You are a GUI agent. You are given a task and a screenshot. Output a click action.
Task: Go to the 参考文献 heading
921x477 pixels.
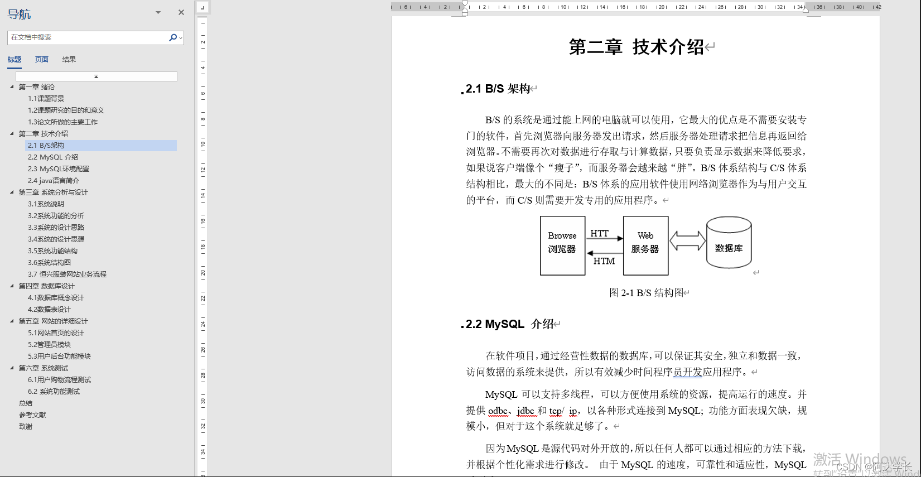[x=32, y=415]
